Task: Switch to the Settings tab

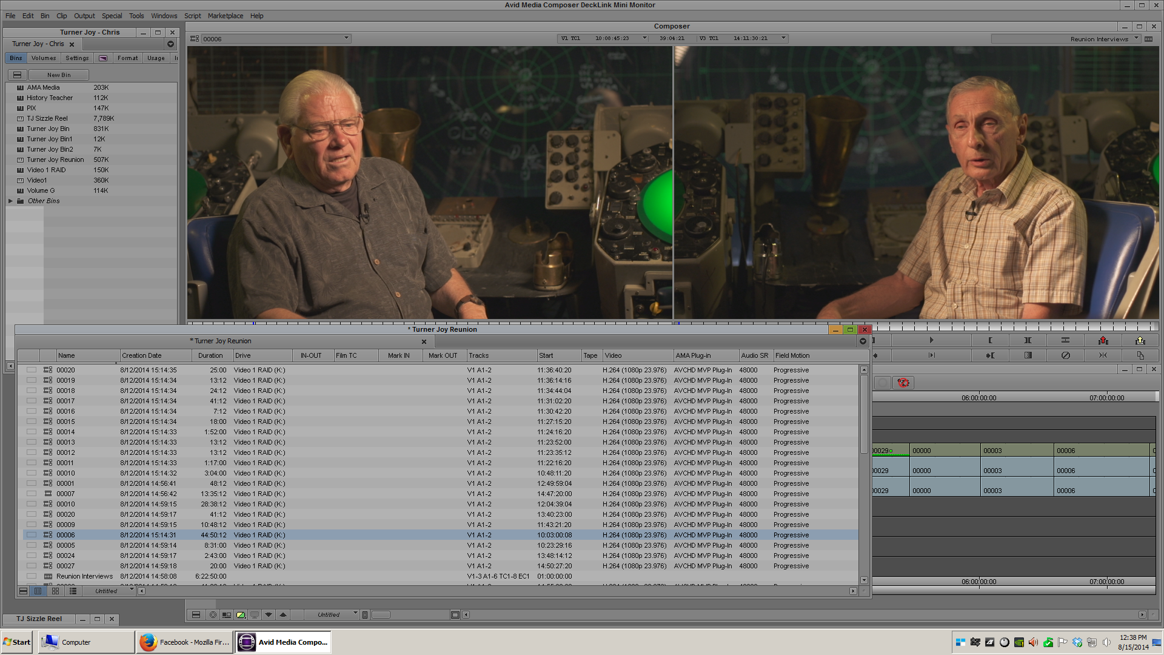Action: pos(77,58)
